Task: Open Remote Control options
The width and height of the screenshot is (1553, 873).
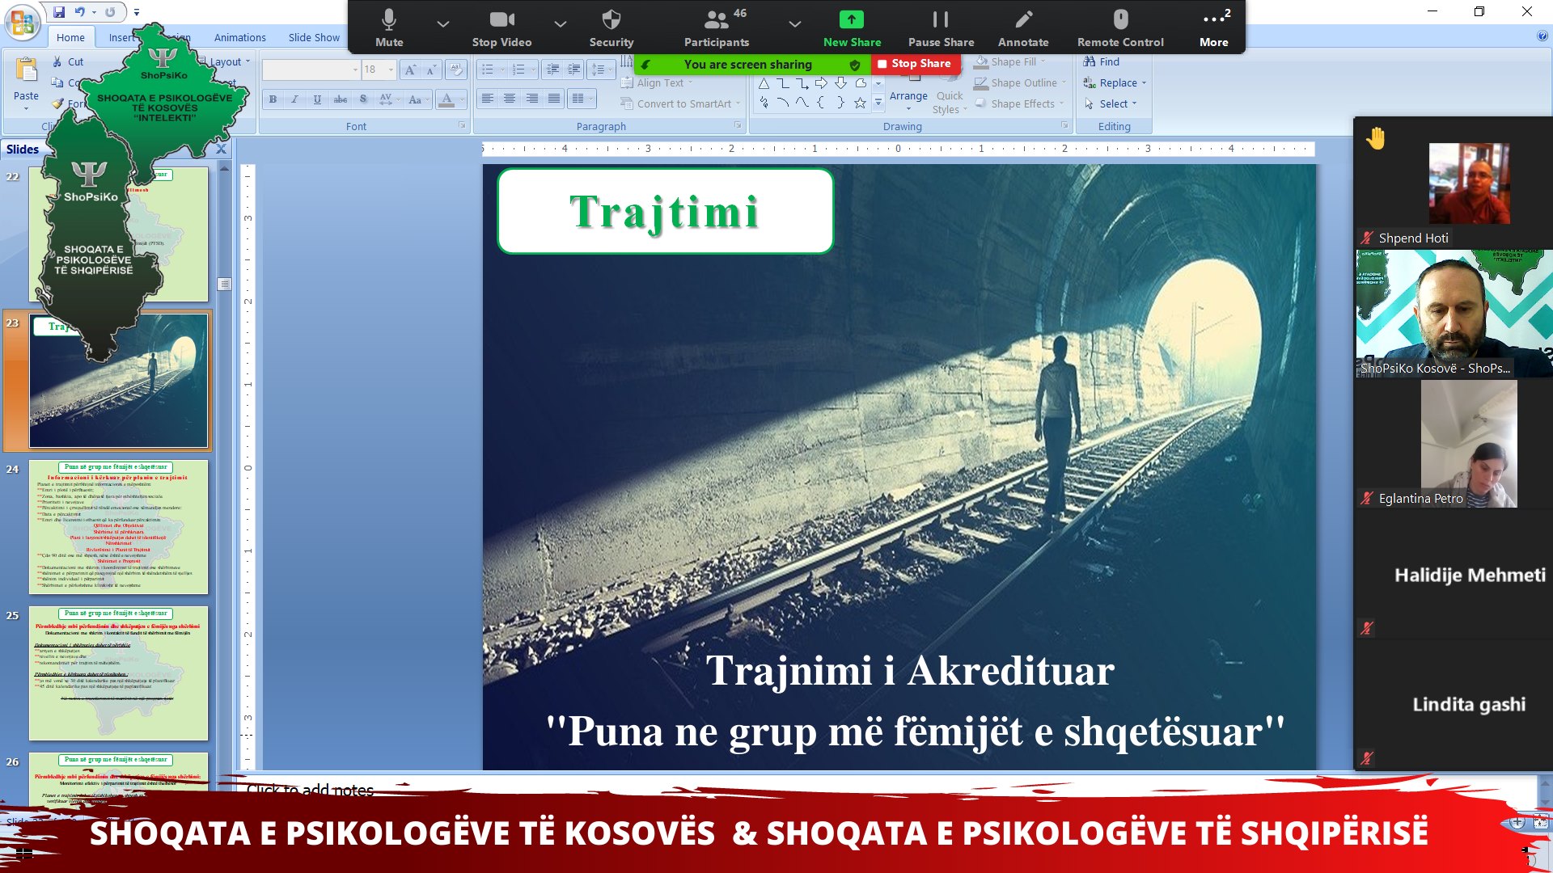Action: tap(1120, 27)
